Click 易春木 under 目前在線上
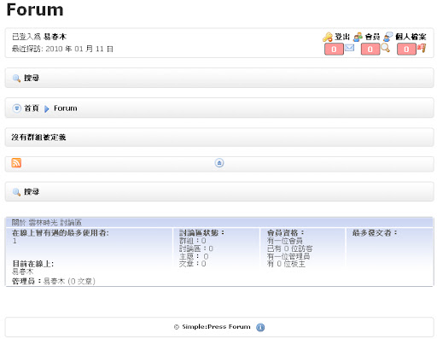This screenshot has width=437, height=339. tap(23, 272)
